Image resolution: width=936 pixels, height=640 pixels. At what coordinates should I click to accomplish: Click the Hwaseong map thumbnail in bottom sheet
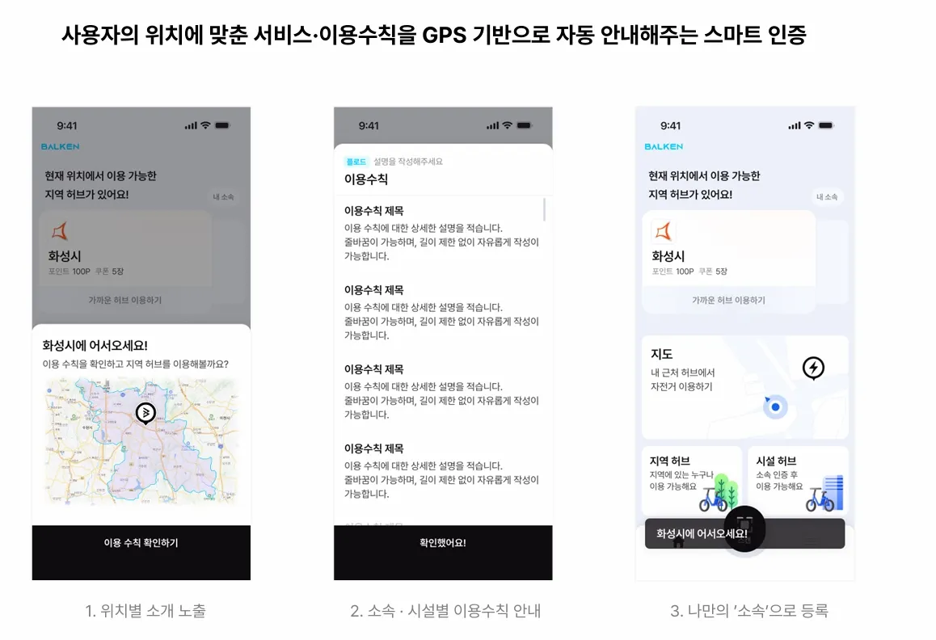pyautogui.click(x=141, y=442)
